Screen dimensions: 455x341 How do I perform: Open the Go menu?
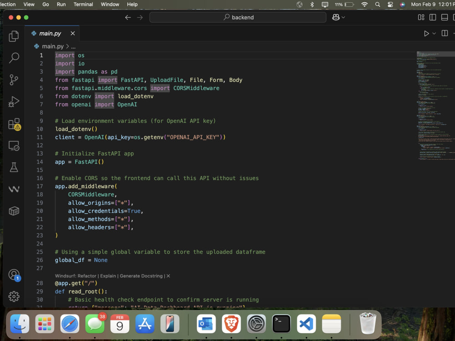click(x=45, y=5)
